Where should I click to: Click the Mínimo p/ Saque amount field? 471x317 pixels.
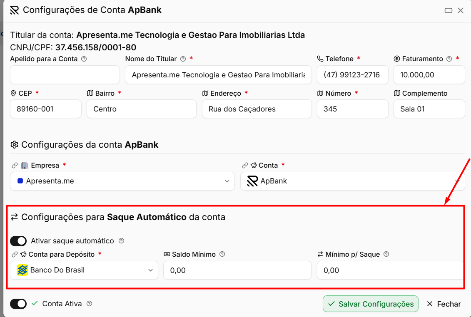tap(390, 270)
